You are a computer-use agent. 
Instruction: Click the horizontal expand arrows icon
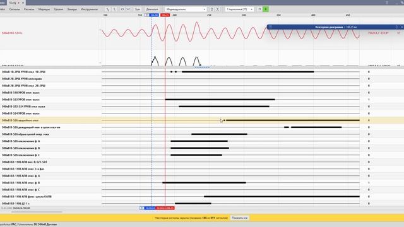tap(122, 9)
